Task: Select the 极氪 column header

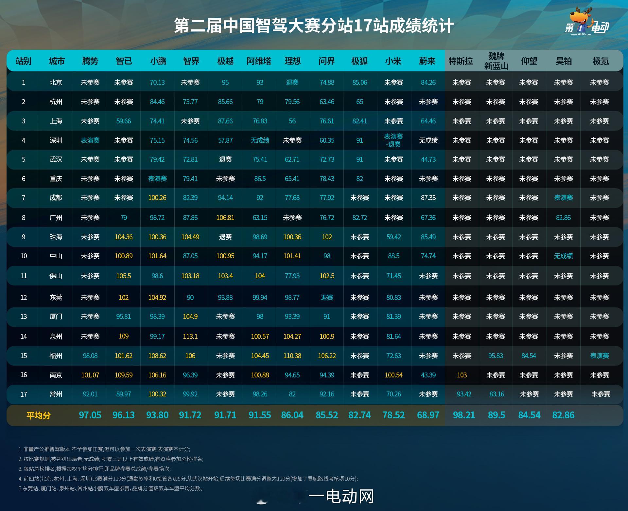Action: pos(601,61)
